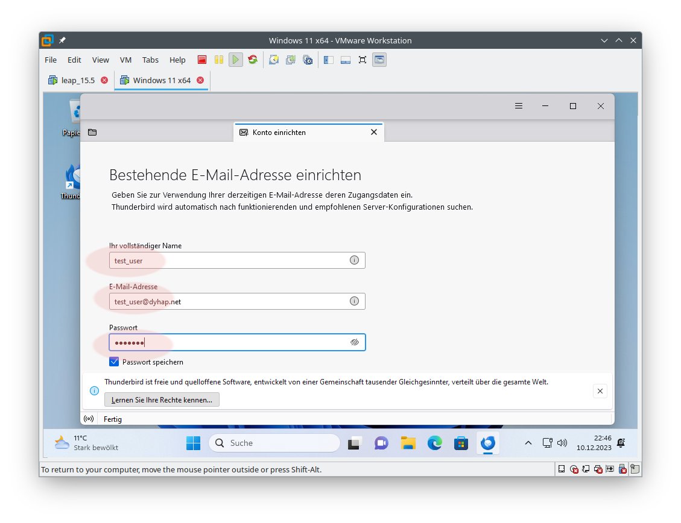Expand the hidden system tray icons chevron
The image size is (681, 523).
pos(528,443)
